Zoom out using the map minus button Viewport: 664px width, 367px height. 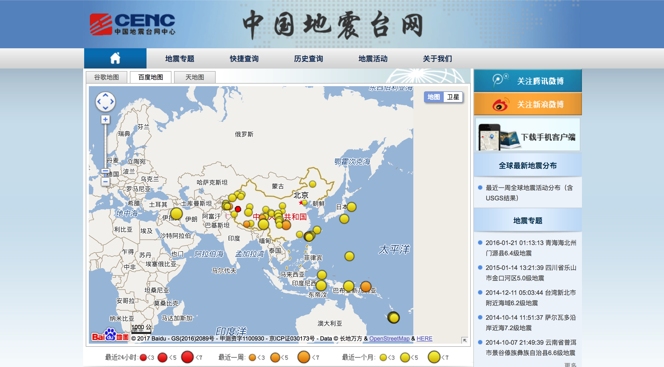105,181
